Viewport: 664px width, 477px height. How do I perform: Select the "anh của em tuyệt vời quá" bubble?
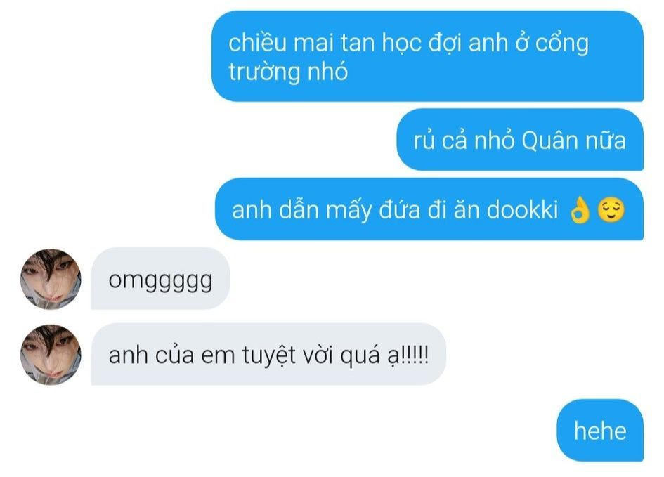(268, 354)
